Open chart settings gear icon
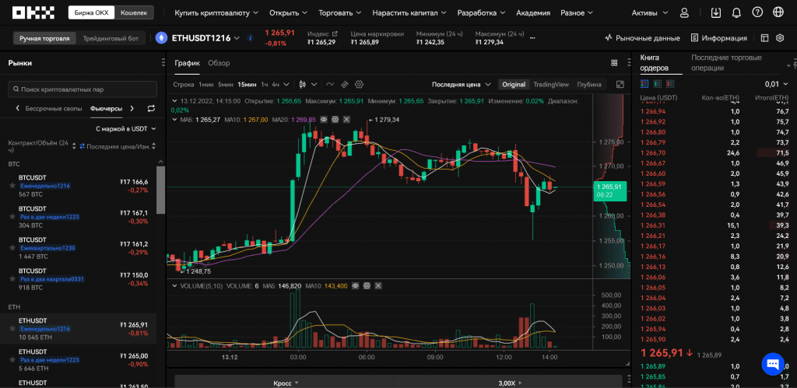Screen dimensions: 797x388 (x=360, y=84)
